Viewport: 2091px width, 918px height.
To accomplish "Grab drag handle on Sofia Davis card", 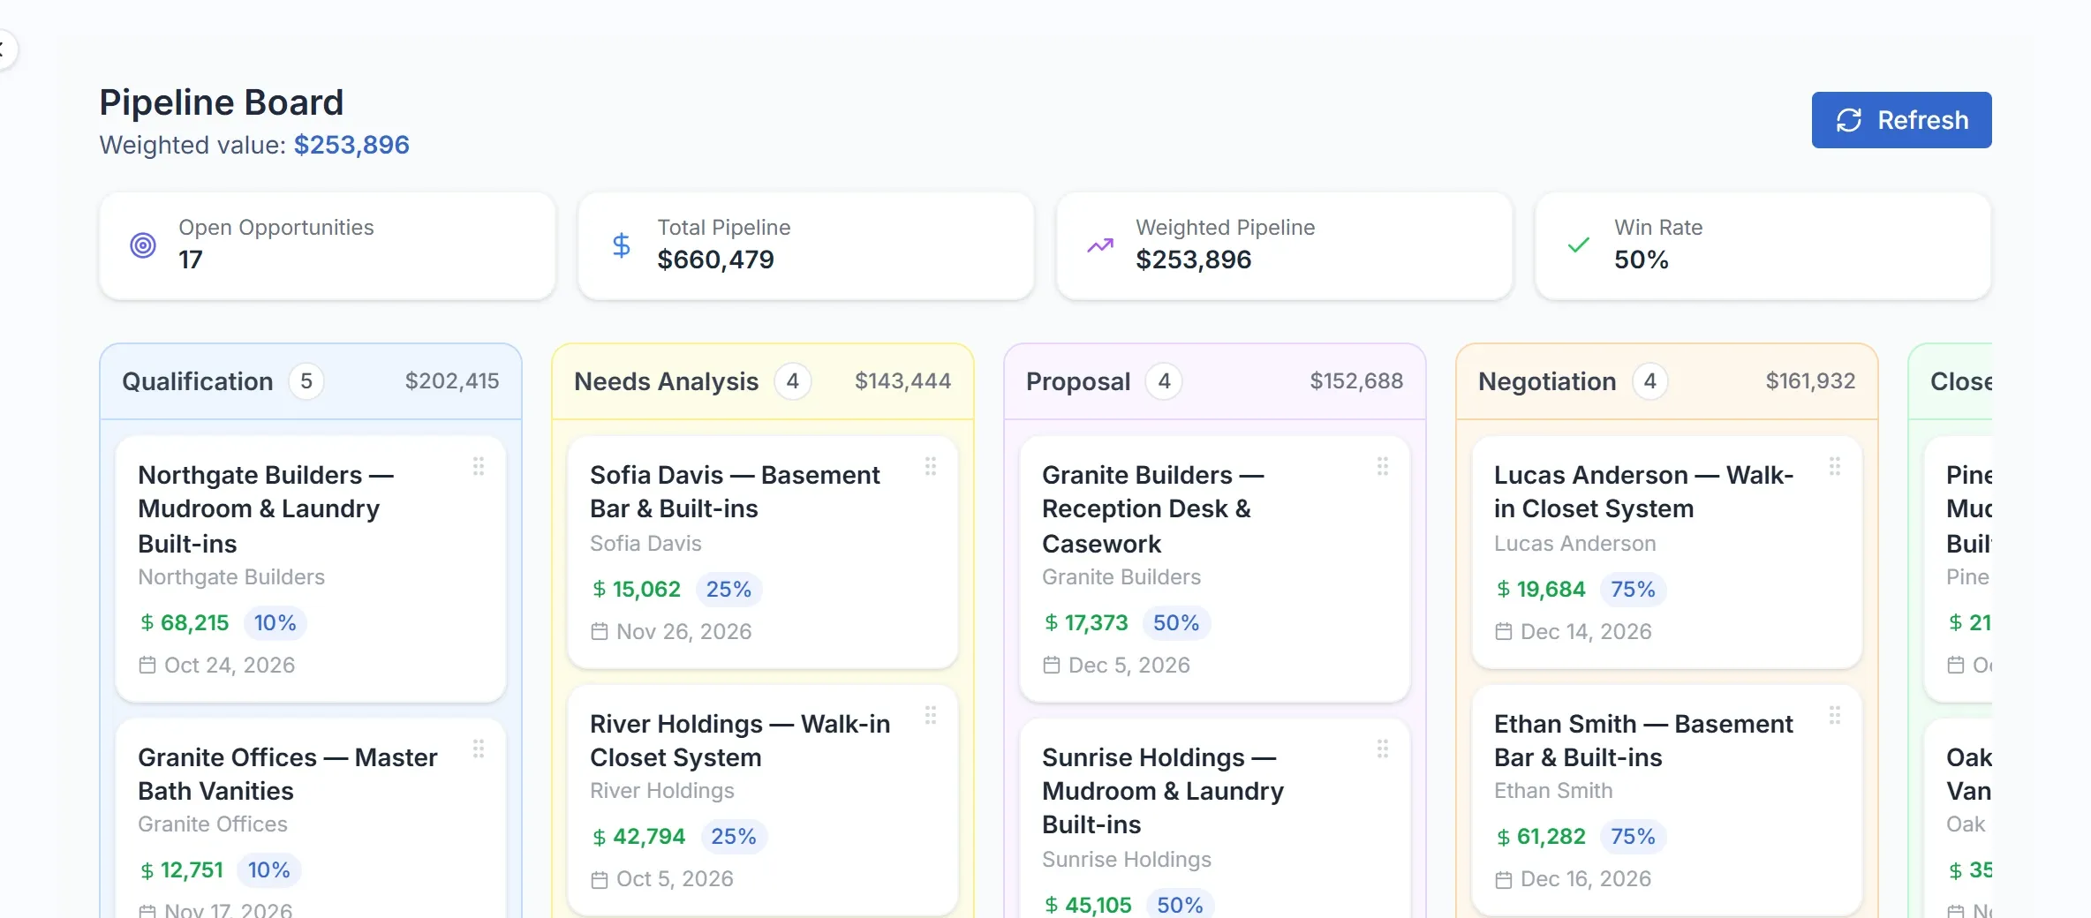I will click(931, 466).
